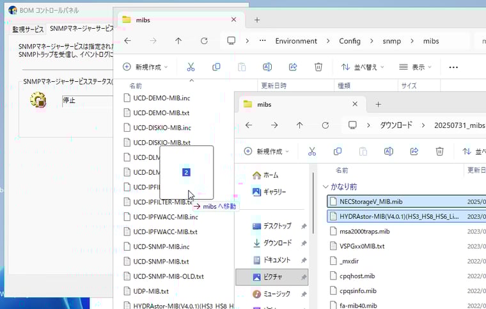The width and height of the screenshot is (486, 309).
Task: Refresh the back mibs window
Action: coord(204,41)
